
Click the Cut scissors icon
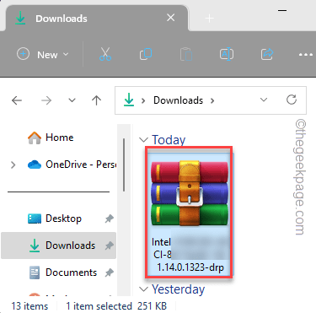(105, 54)
